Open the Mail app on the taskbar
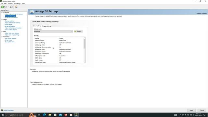This screenshot has width=208, height=117. point(60,115)
